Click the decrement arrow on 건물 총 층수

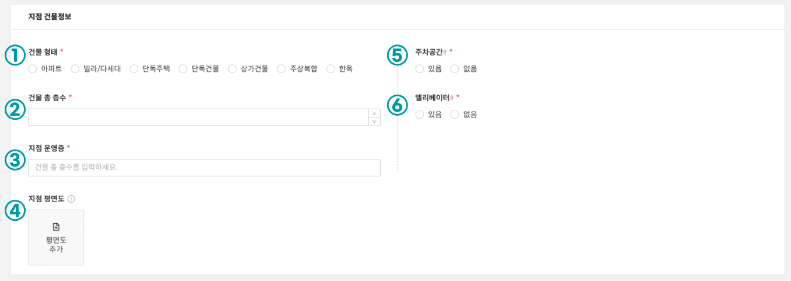[x=374, y=121]
